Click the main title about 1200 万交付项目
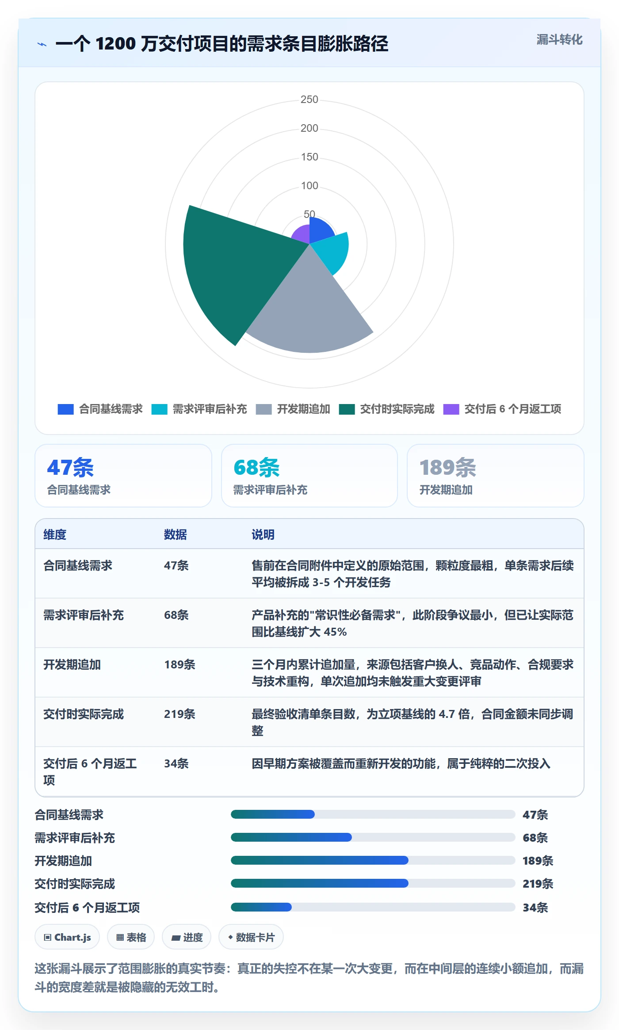The width and height of the screenshot is (619, 1030). [x=222, y=44]
